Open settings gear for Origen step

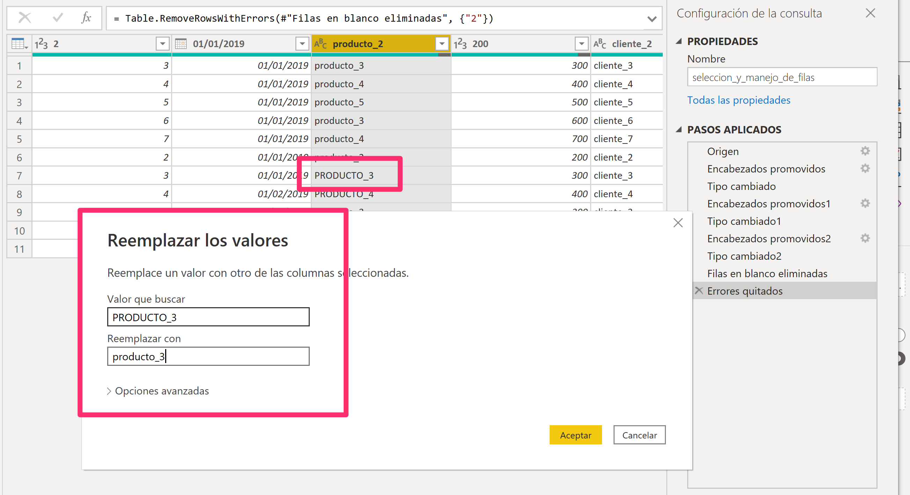(x=865, y=151)
